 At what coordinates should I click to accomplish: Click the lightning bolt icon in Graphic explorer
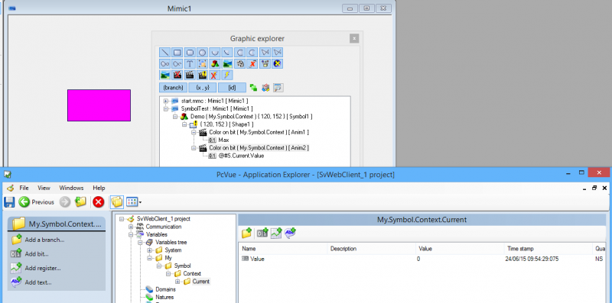click(x=227, y=75)
